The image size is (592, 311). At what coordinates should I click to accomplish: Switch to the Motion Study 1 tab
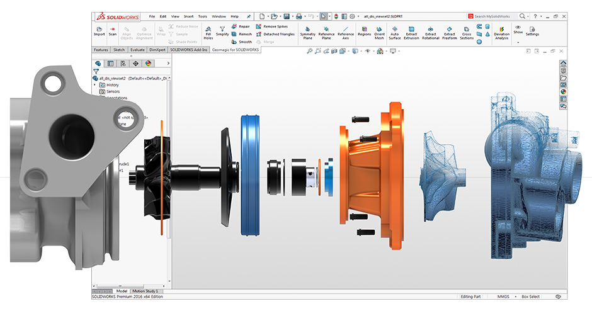[x=144, y=291]
